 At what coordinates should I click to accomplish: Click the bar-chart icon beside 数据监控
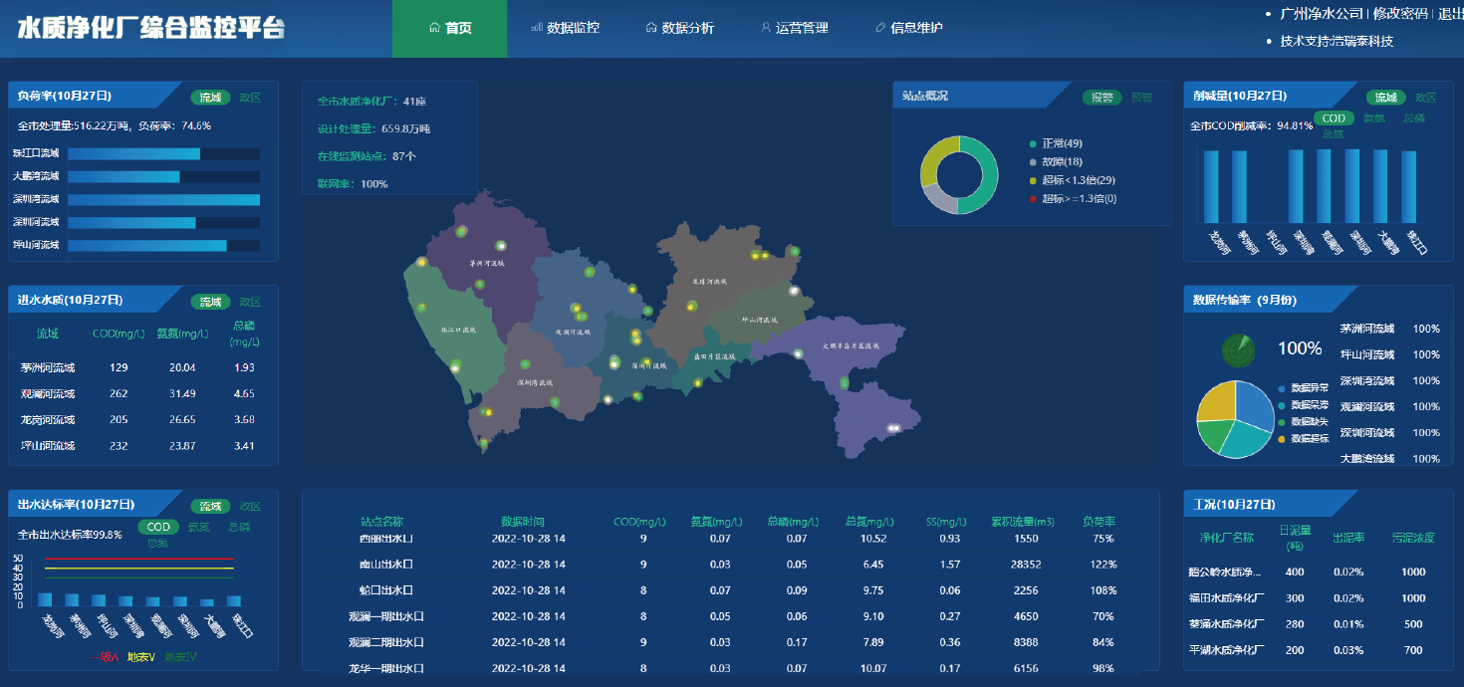pos(537,28)
